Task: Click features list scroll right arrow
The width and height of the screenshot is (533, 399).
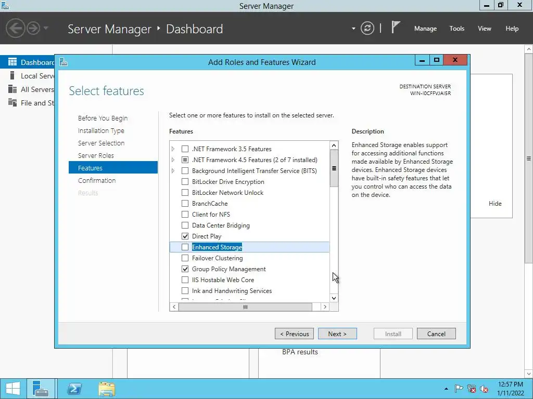Action: (x=325, y=307)
